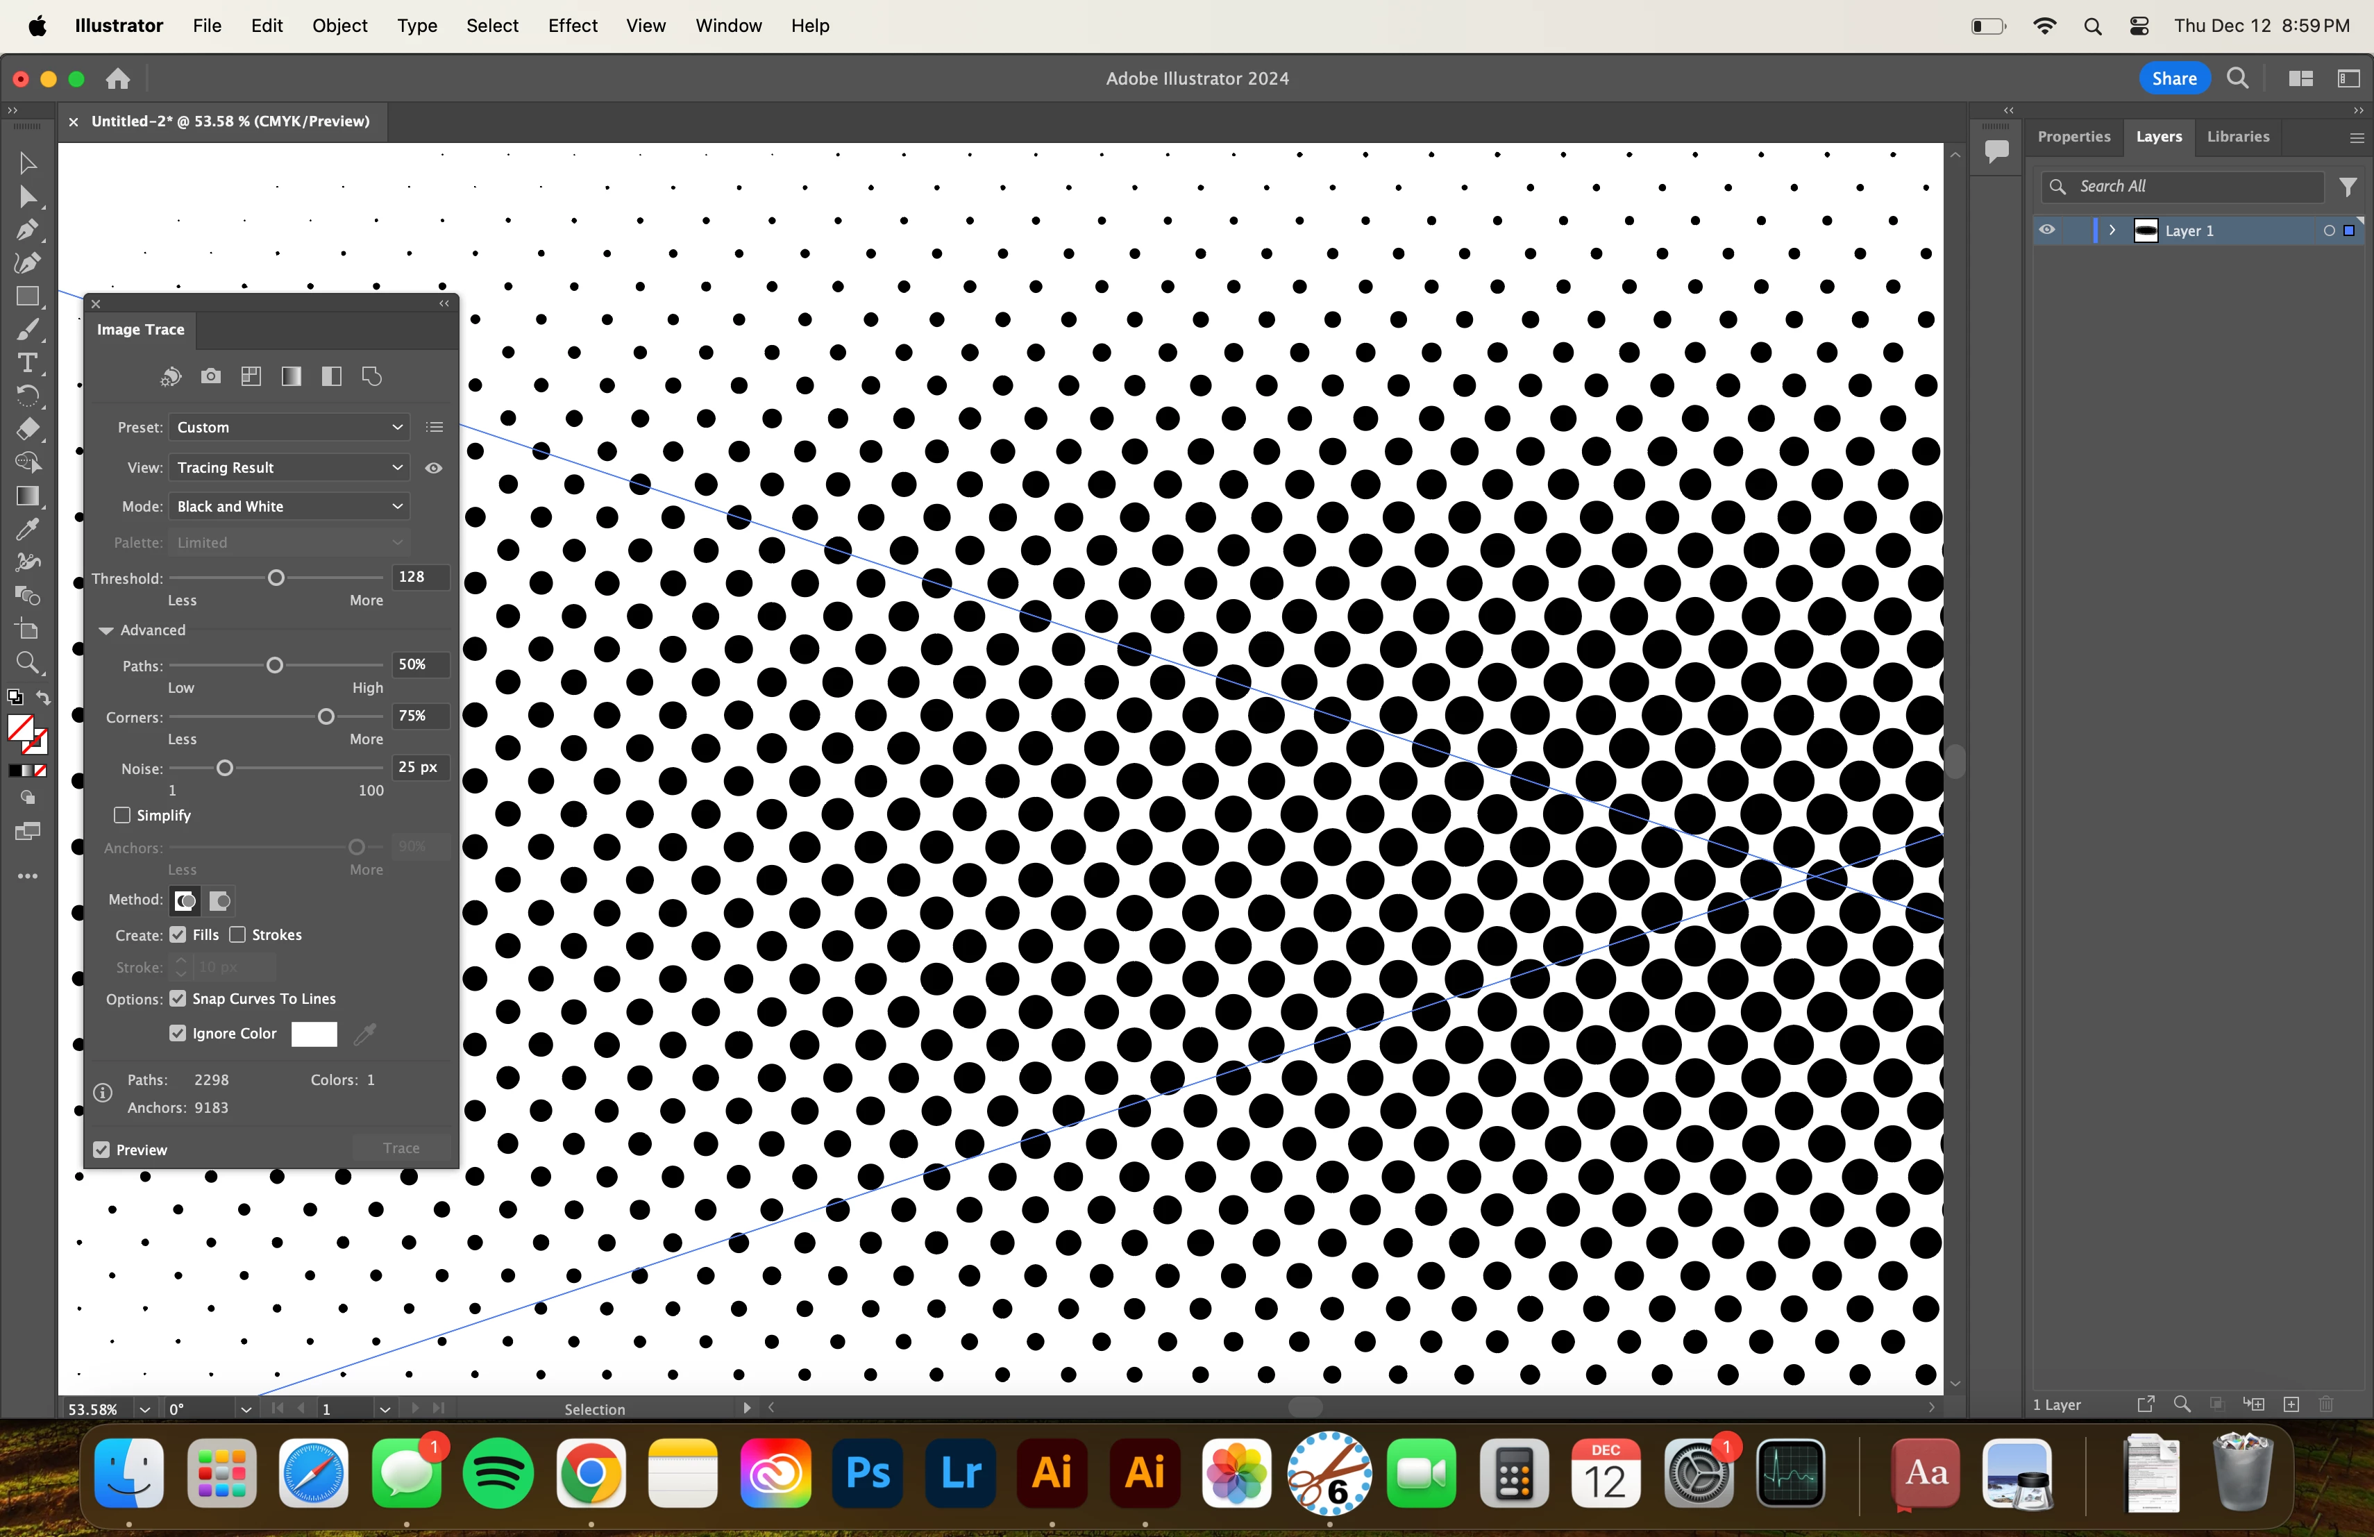Open the Comments panel icon

pyautogui.click(x=1996, y=151)
